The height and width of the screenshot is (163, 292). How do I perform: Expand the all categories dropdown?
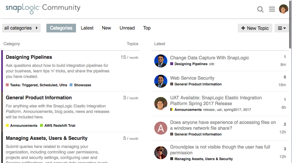point(21,28)
